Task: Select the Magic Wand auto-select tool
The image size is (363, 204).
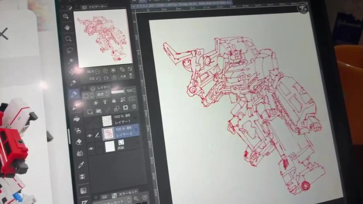Action: pyautogui.click(x=71, y=61)
